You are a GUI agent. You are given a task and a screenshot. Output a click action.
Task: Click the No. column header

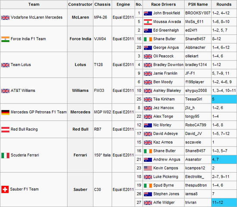click(139, 4)
